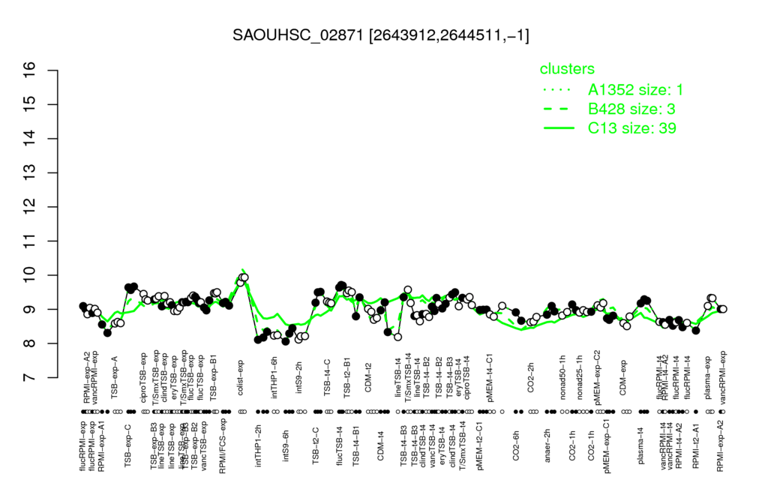Select x-axis label 'RPMI/FCS-exp'
The image size is (768, 480).
pos(222,446)
